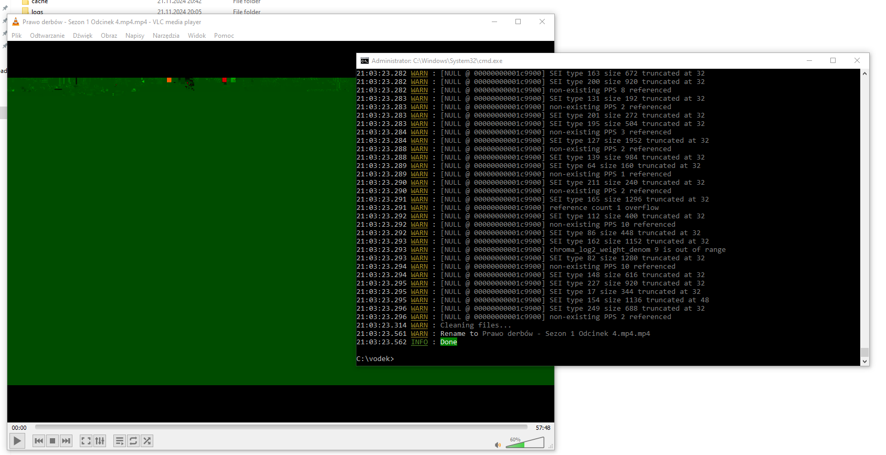Open the Plik menu
Image resolution: width=886 pixels, height=455 pixels.
[x=17, y=36]
